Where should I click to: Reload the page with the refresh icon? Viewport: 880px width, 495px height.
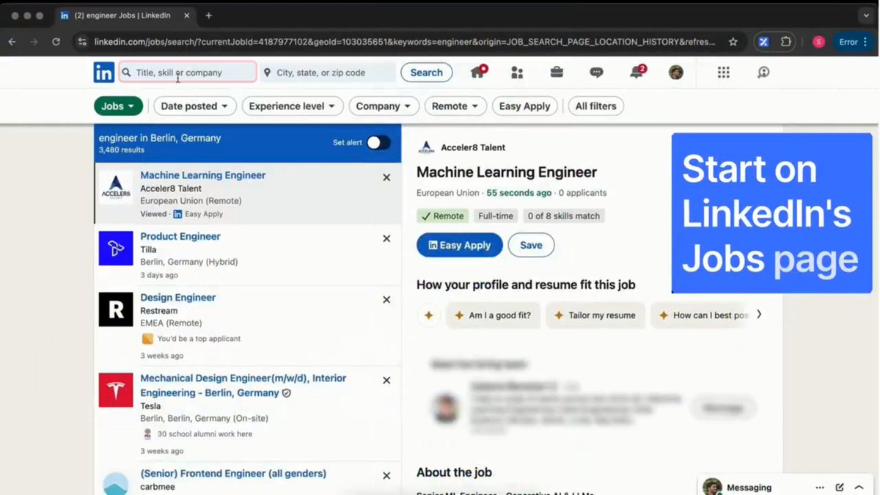[x=56, y=42]
